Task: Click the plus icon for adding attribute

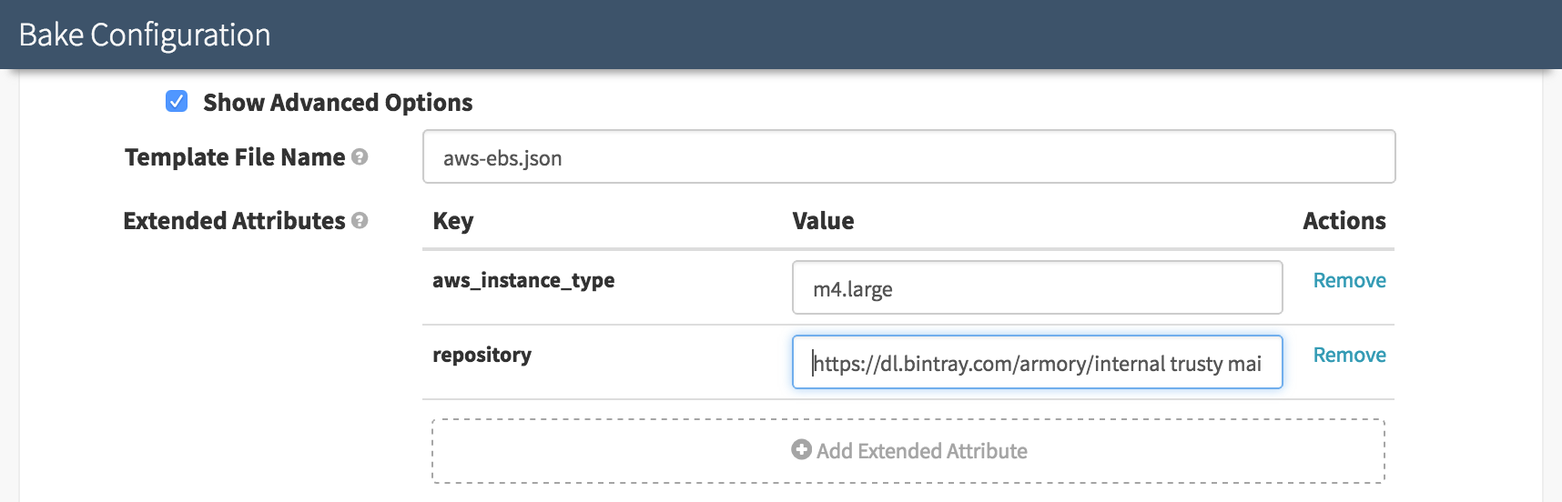Action: (x=801, y=450)
